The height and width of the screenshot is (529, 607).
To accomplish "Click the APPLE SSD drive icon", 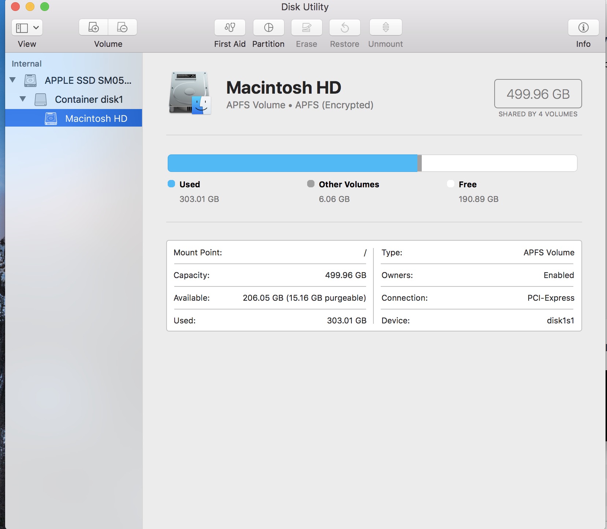I will click(30, 80).
